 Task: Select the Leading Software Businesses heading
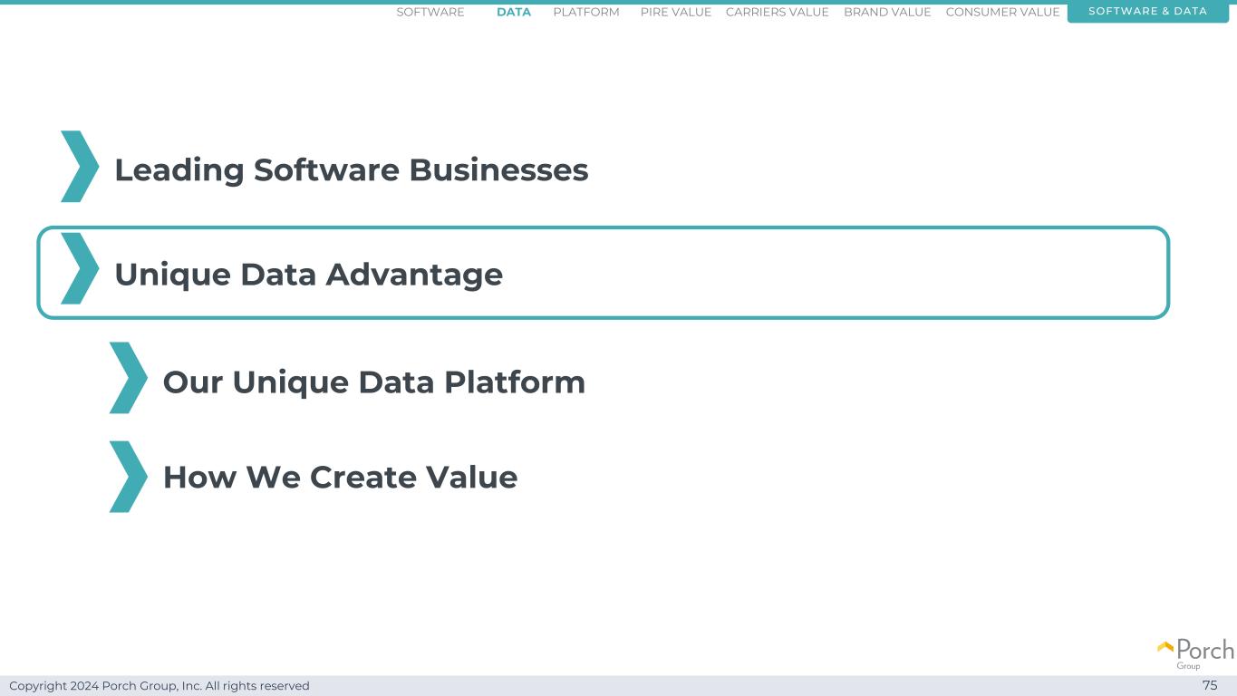(x=351, y=169)
